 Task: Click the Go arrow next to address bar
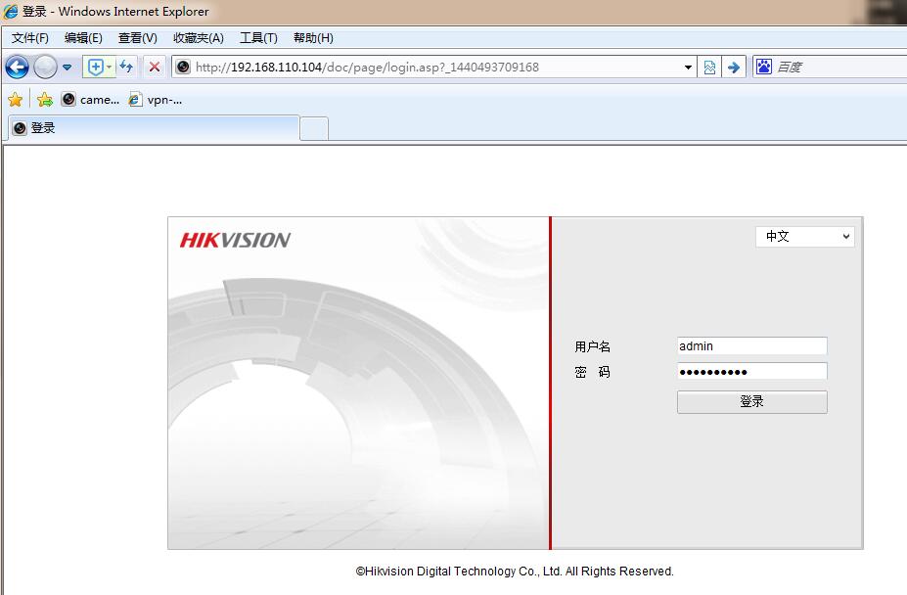pos(734,68)
